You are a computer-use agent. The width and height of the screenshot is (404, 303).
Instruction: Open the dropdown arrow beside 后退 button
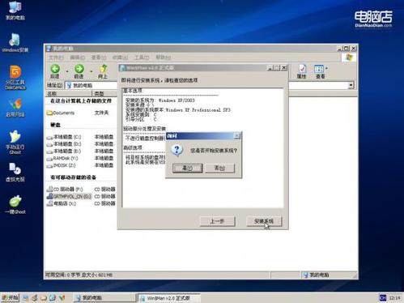(67, 71)
